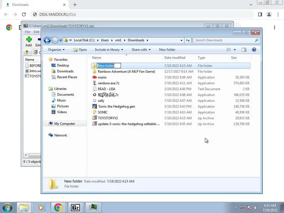Click the New folder rename text box
The image size is (284, 213).
109,65
